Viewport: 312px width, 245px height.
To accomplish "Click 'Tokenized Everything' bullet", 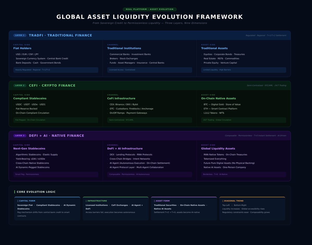I will click(215, 159).
